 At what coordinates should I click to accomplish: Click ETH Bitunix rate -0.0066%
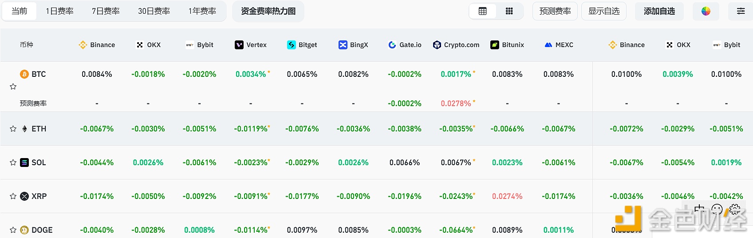tap(507, 129)
